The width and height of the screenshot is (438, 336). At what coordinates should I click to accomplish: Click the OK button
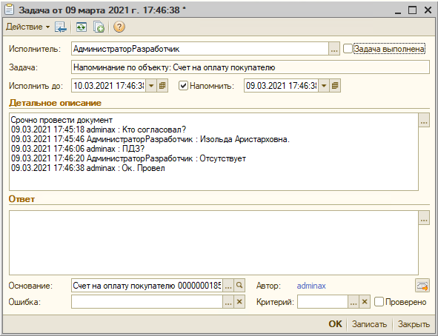335,324
